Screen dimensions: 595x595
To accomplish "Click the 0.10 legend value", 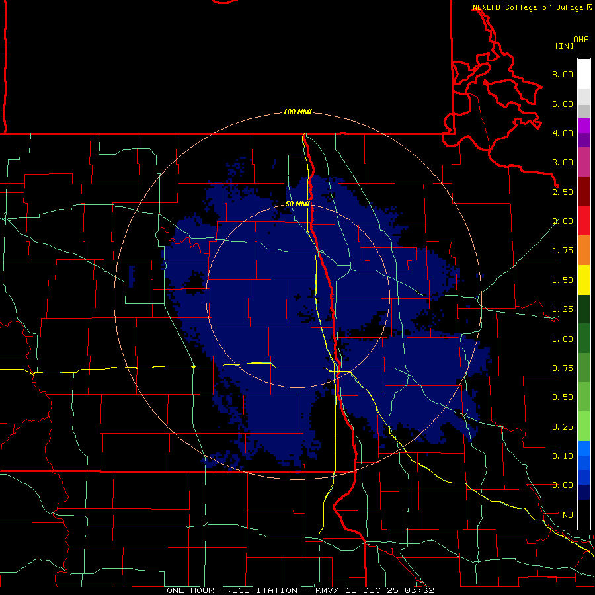I will click(x=563, y=456).
